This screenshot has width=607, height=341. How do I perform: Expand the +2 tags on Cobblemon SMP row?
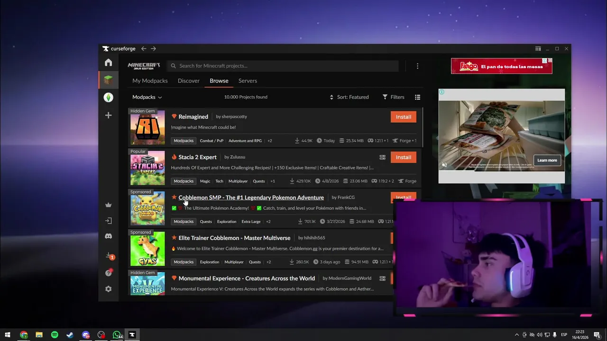(268, 222)
